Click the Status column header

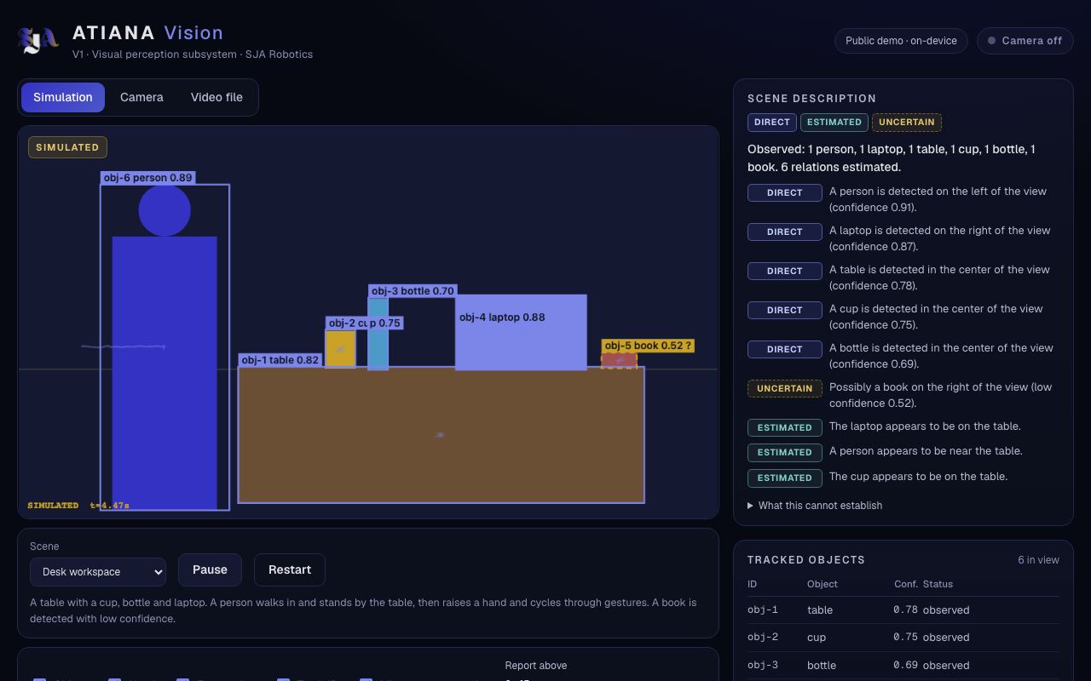pos(938,584)
